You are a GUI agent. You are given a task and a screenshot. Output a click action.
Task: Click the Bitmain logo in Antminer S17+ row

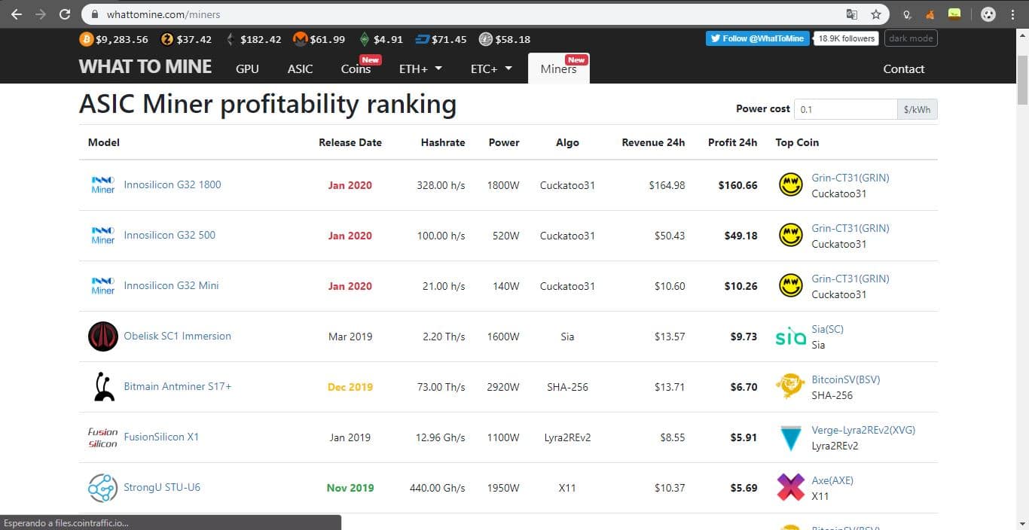click(x=103, y=387)
